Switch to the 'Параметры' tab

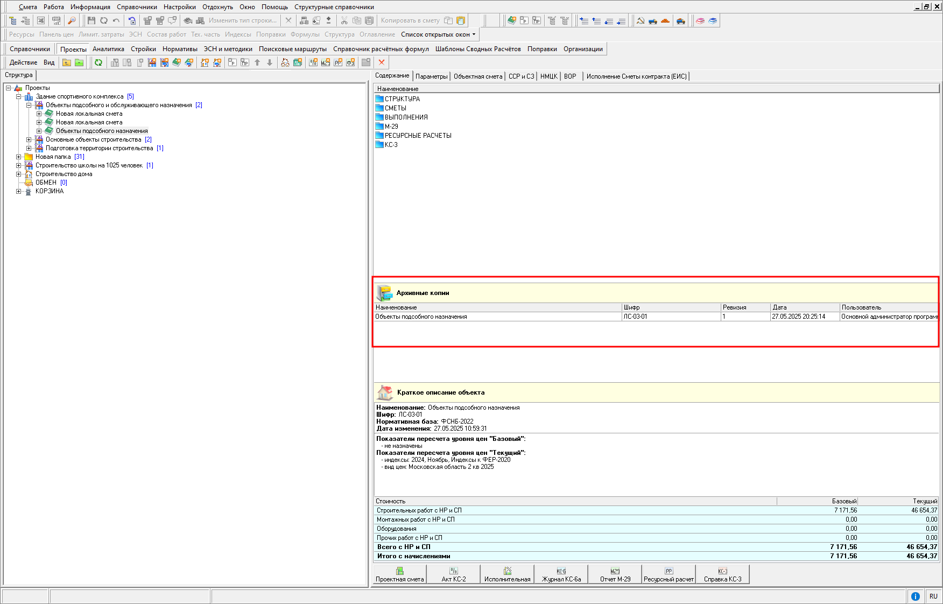tap(431, 76)
